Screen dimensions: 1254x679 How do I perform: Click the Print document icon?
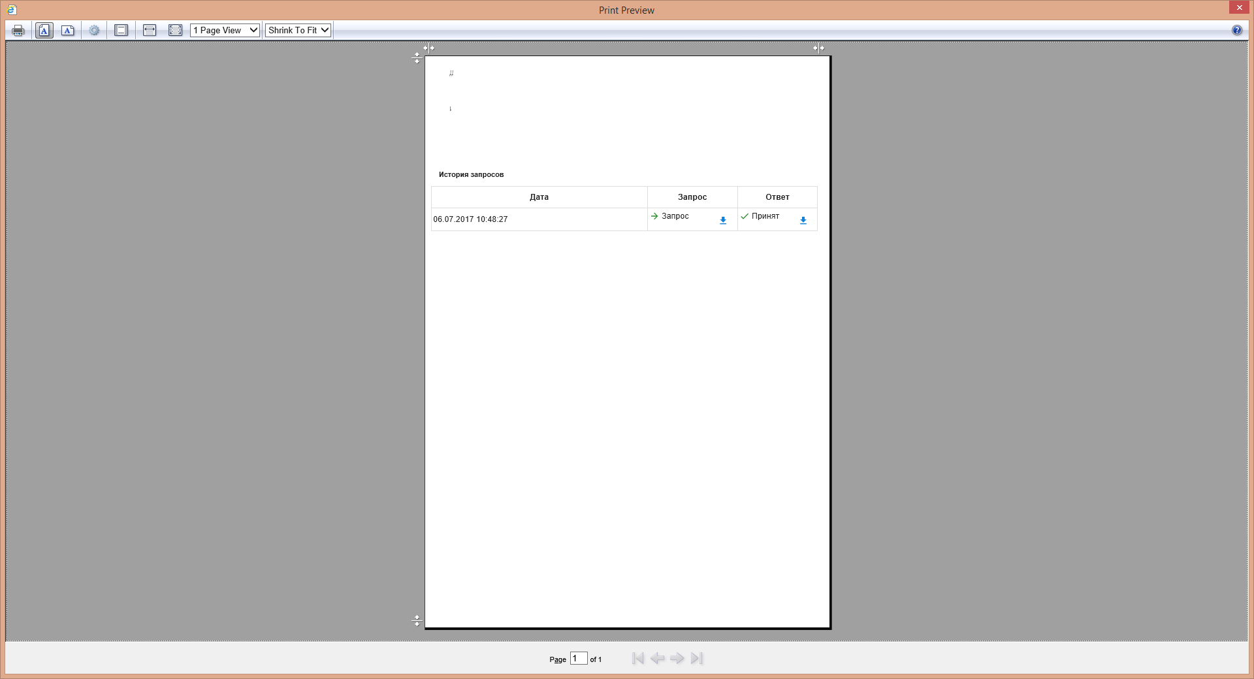coord(18,31)
